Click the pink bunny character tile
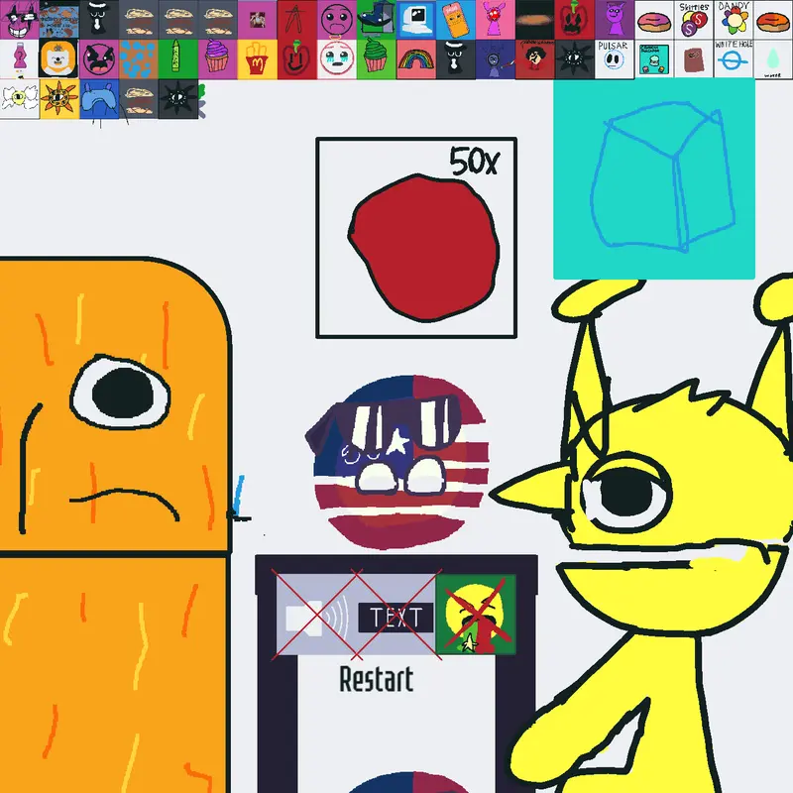 click(x=495, y=20)
